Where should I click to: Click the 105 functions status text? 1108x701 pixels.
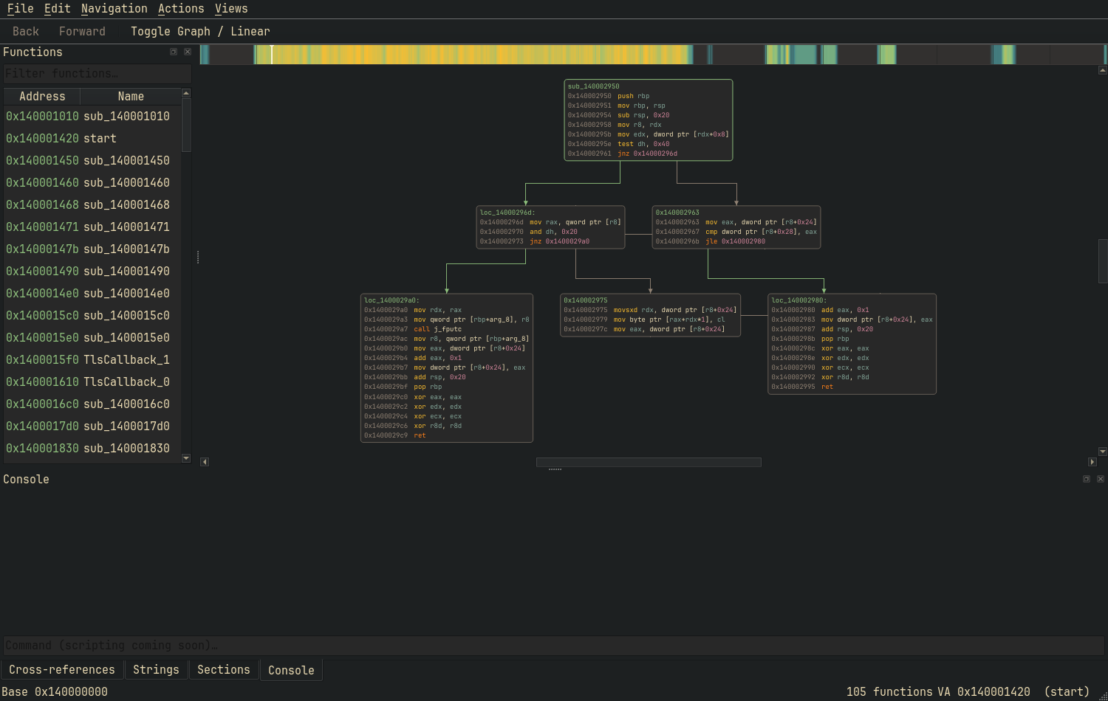coord(889,692)
